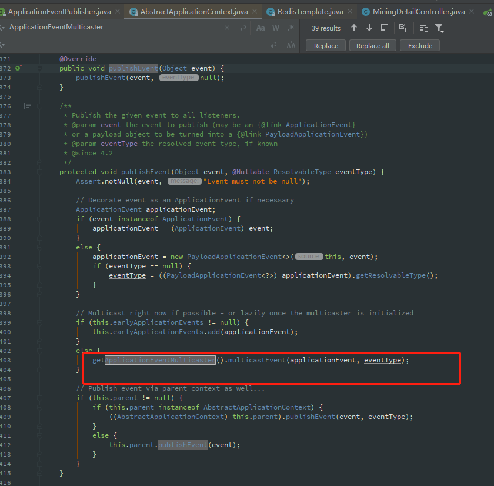Click highlighted ApplicationEventMulticaster match on line 403
The width and height of the screenshot is (494, 486).
pos(161,360)
